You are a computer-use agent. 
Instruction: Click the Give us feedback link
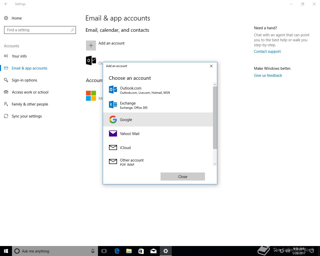pyautogui.click(x=268, y=75)
